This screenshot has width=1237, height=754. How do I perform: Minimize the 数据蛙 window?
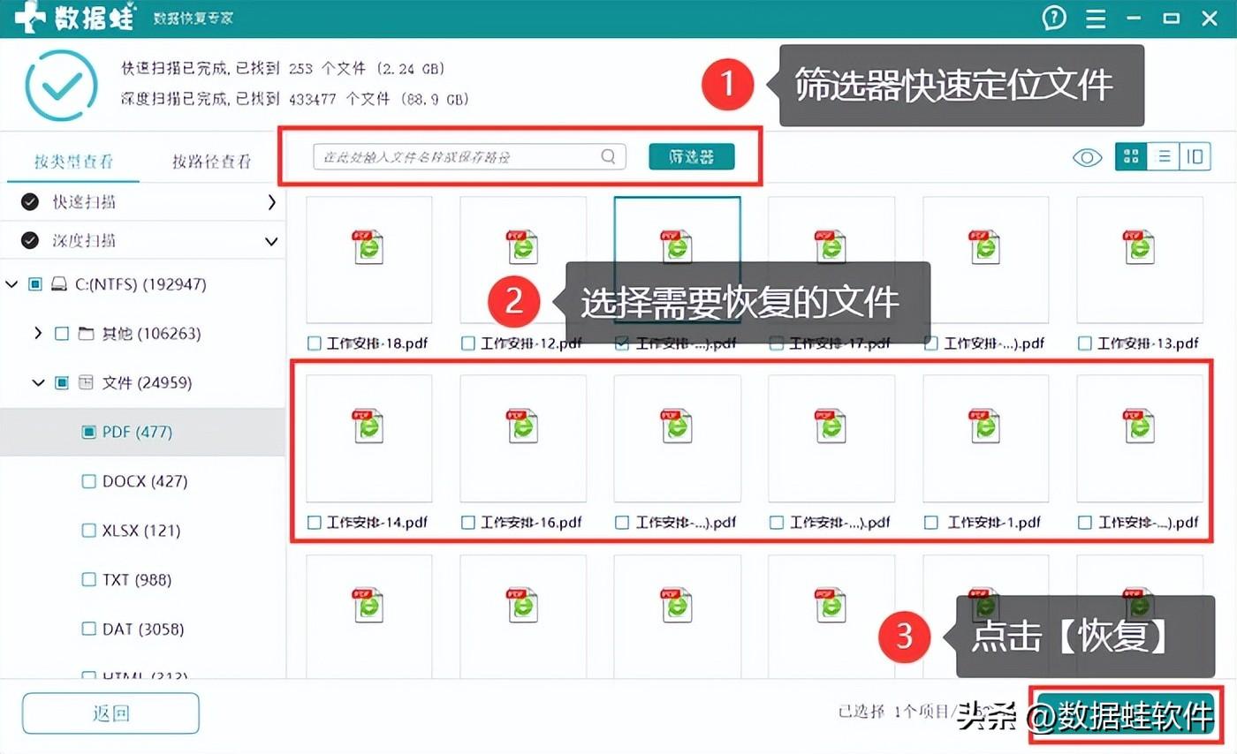point(1135,19)
